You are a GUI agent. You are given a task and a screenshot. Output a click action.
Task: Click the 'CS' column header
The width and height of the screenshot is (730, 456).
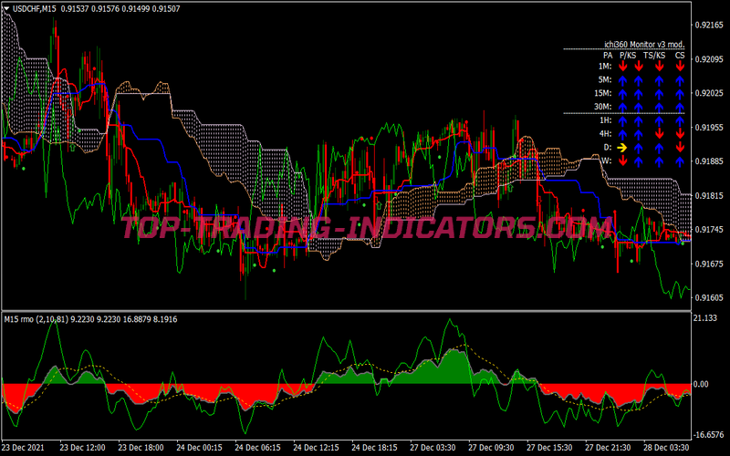coord(680,56)
